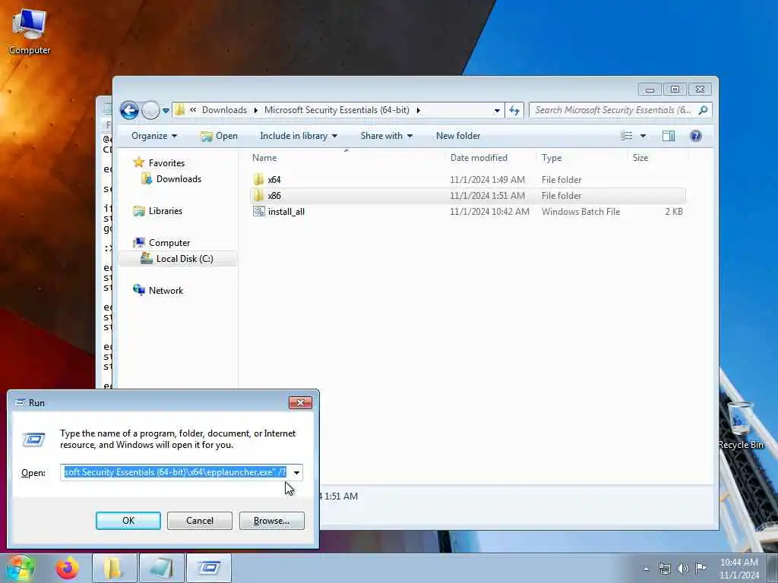Sort by Name column header
Viewport: 778px width, 583px height.
347,158
